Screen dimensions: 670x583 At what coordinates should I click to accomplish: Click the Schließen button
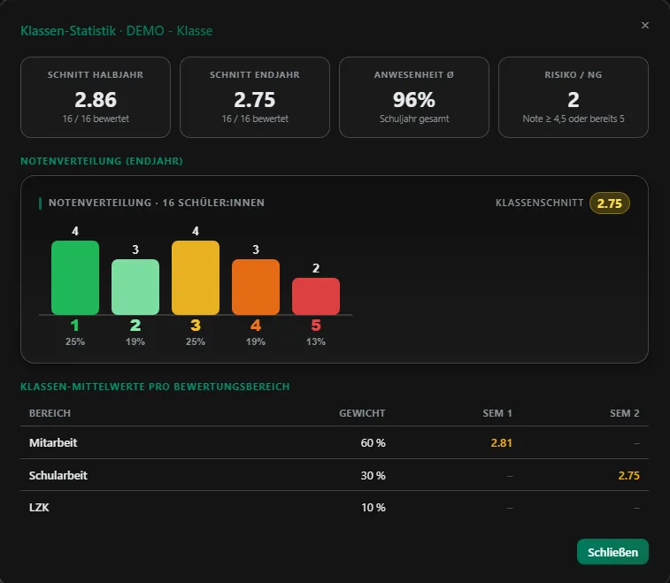tap(612, 552)
